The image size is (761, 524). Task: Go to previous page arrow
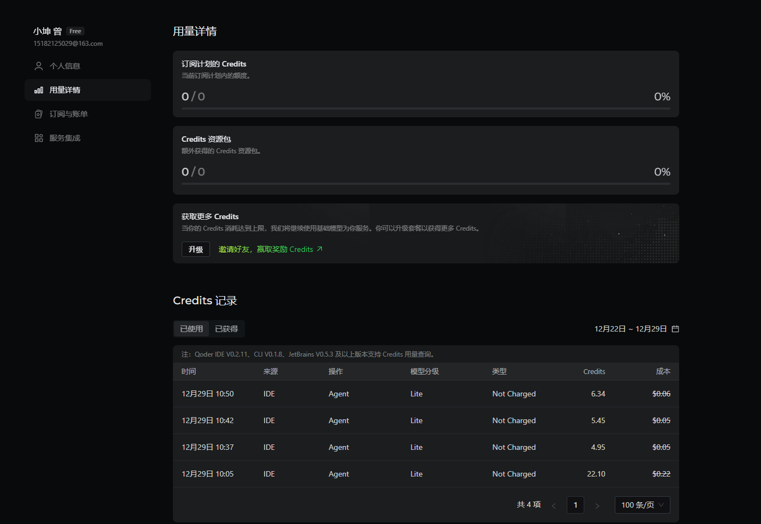[x=554, y=505]
